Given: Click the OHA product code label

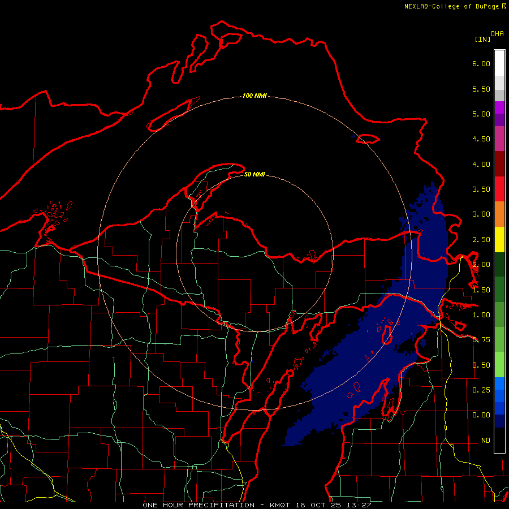Looking at the screenshot, I should [497, 34].
